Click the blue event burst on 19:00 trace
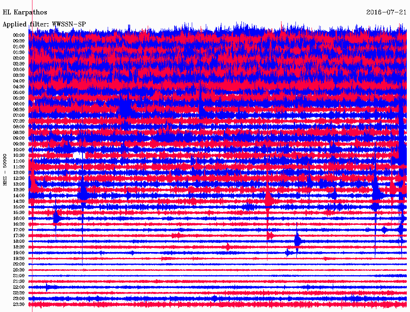The width and height of the screenshot is (410, 312). pyautogui.click(x=288, y=253)
